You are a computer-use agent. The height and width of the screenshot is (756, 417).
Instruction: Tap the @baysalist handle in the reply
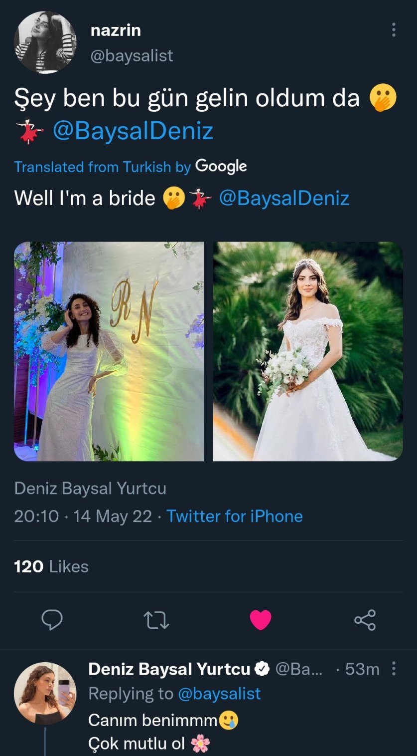(x=219, y=694)
